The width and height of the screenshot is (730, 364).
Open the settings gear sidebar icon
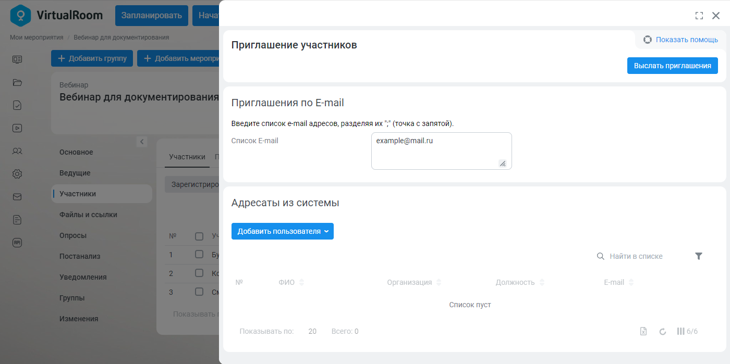[x=17, y=174]
